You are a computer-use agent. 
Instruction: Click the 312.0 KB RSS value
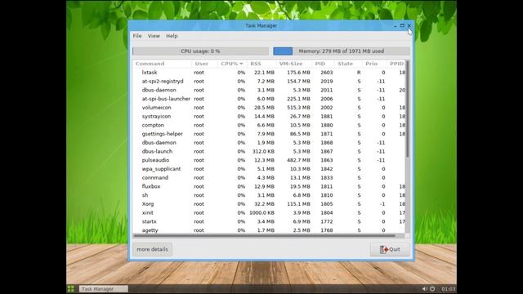[x=263, y=151]
